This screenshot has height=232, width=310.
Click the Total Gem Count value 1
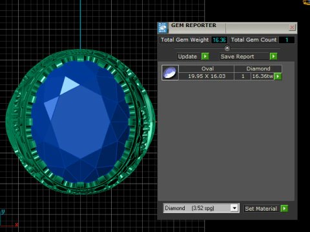coord(287,40)
